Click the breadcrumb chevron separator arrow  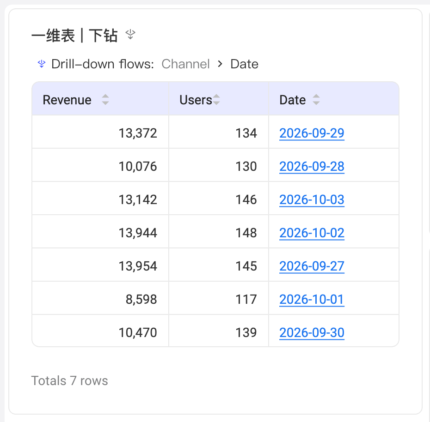coord(220,64)
